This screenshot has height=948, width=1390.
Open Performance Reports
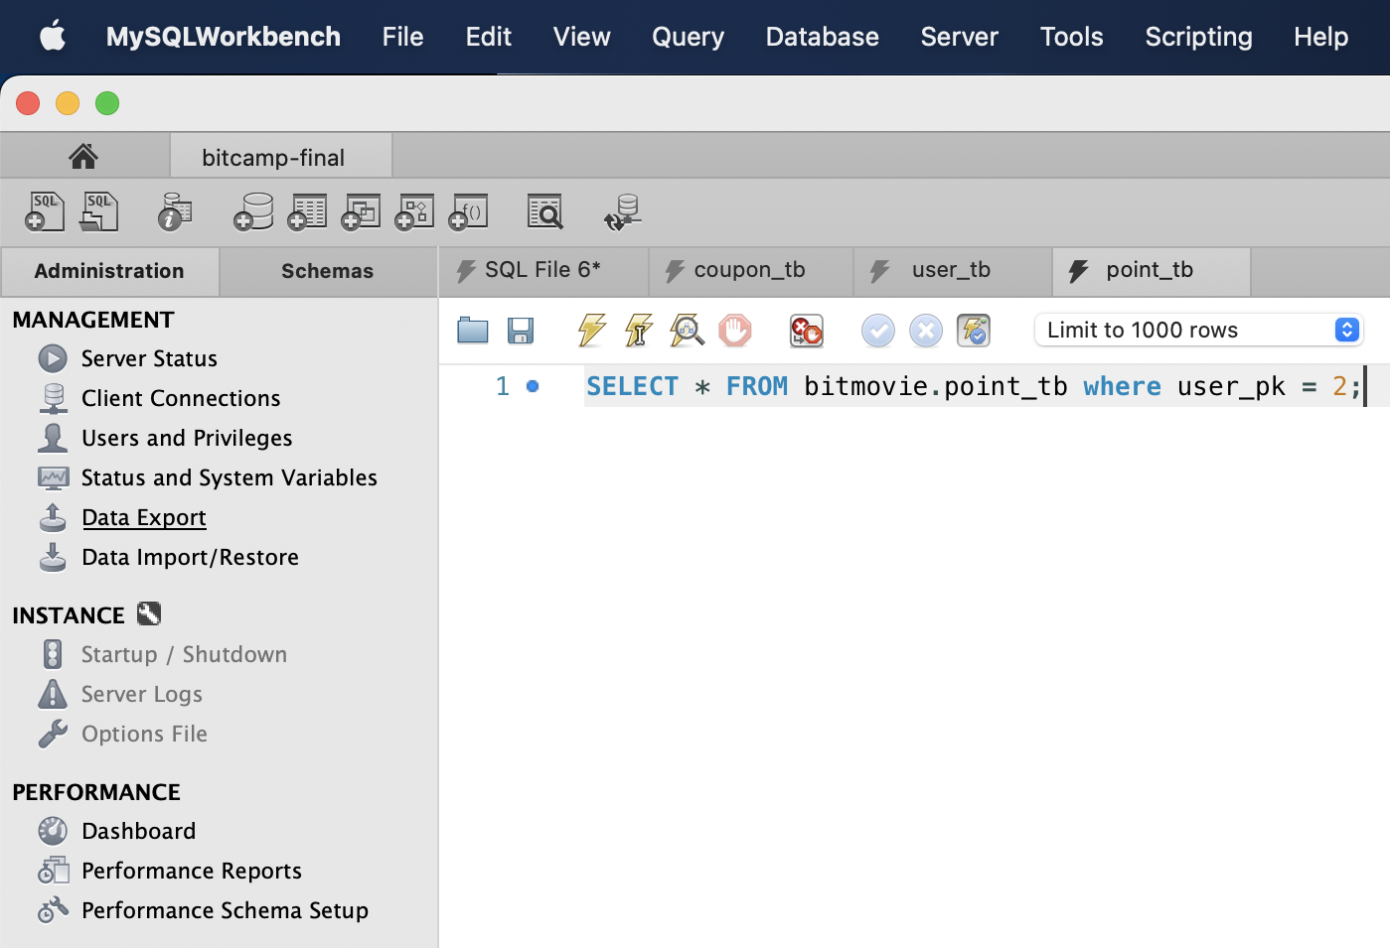coord(192,871)
